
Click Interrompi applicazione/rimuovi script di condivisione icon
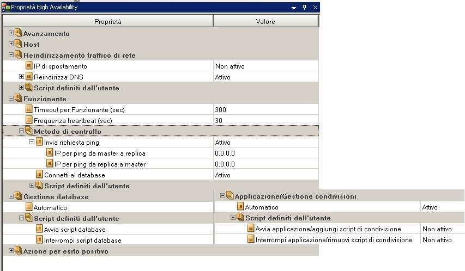click(x=251, y=239)
